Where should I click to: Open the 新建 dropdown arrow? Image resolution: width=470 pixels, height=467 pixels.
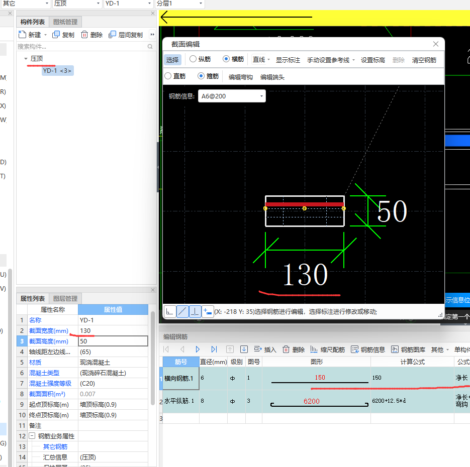[46, 35]
